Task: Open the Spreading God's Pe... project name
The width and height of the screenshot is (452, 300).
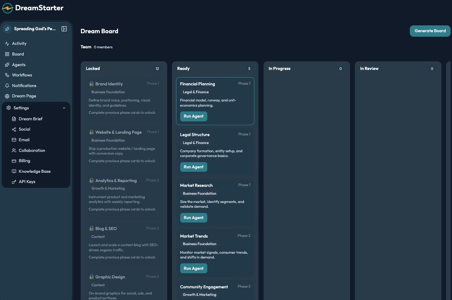Action: pos(35,29)
